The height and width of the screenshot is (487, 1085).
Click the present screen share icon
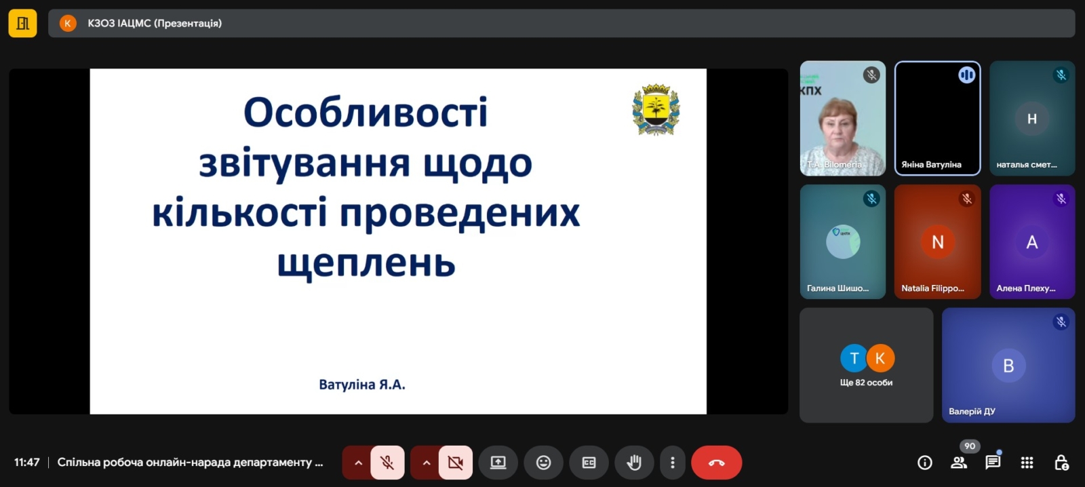point(498,463)
